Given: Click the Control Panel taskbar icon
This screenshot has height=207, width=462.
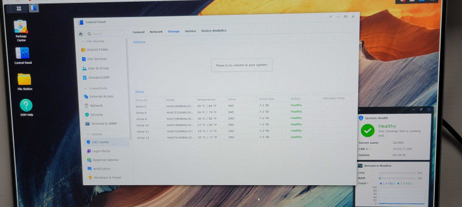Looking at the screenshot, I should coord(33,8).
